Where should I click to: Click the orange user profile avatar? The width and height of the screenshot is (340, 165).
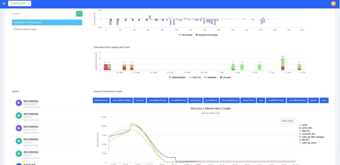pyautogui.click(x=333, y=4)
